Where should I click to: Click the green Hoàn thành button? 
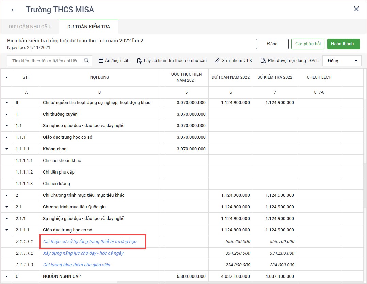click(x=343, y=44)
